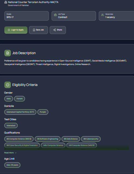134x174 pixels.
Task: Click the chevron next to Read More
Action: (x=16, y=153)
